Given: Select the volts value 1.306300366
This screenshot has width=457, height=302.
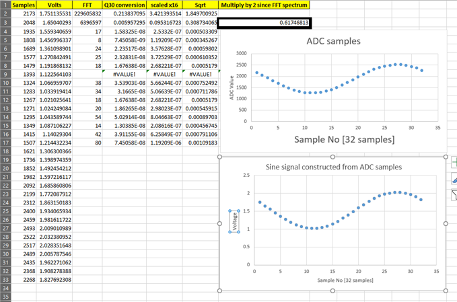Looking at the screenshot, I should point(55,151).
